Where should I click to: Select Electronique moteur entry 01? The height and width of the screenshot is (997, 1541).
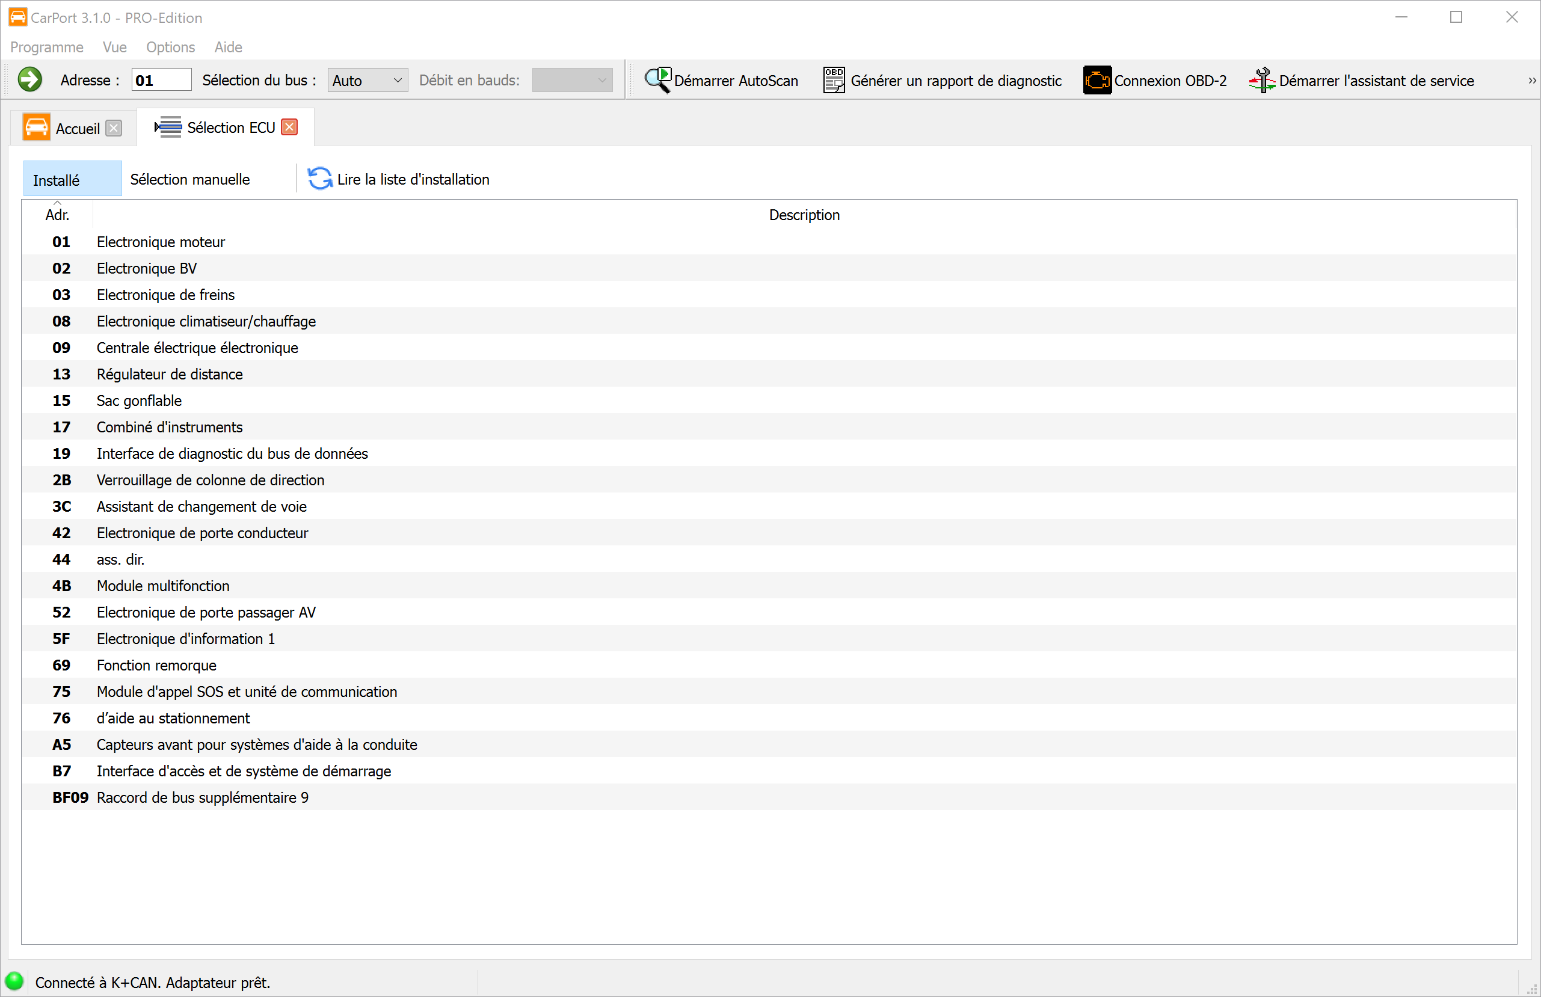(161, 242)
